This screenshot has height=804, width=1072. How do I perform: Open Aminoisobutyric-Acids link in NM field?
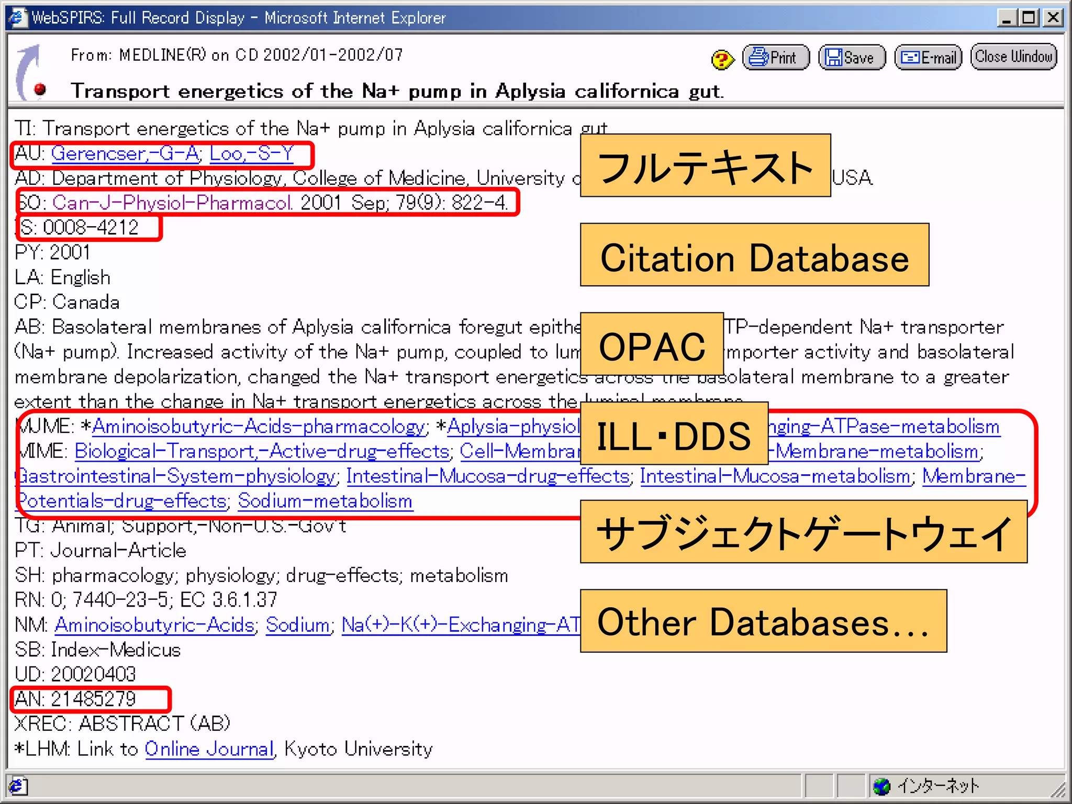[x=155, y=625]
